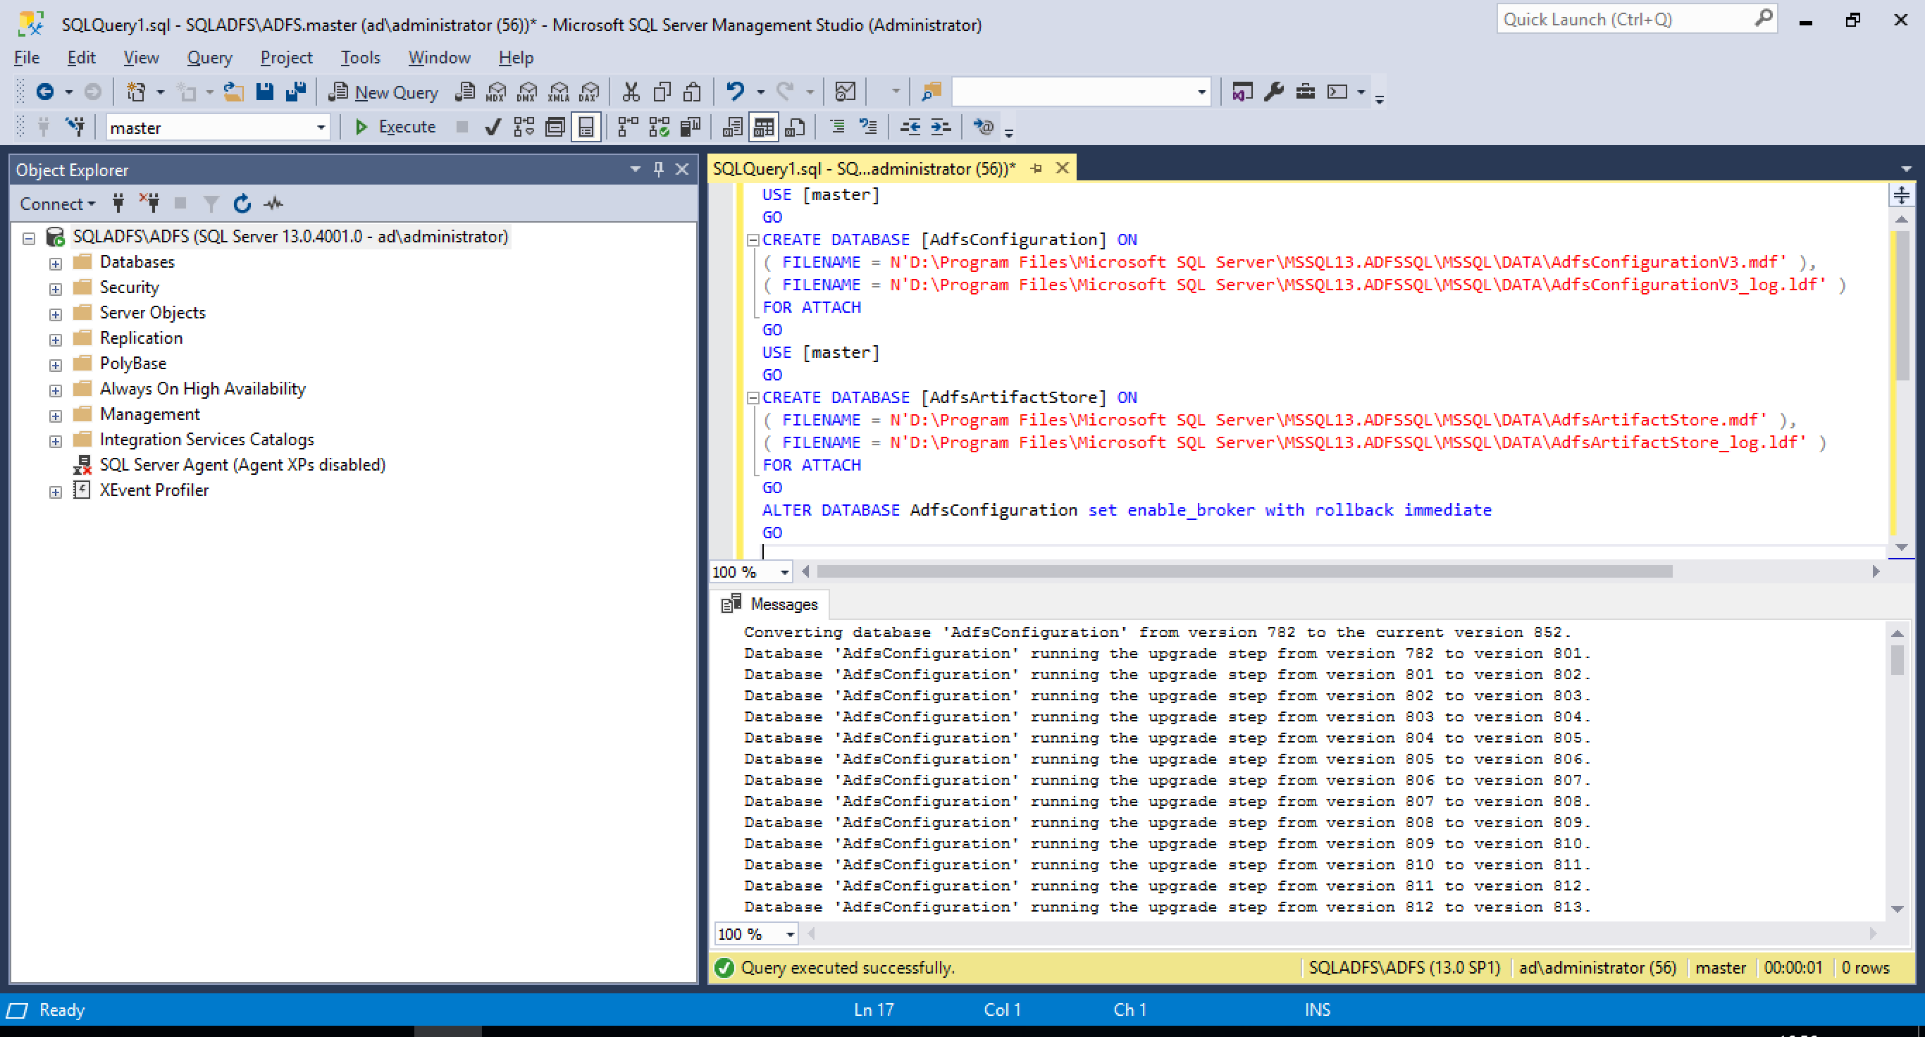
Task: Select the Parse query checkmark icon
Action: [x=492, y=127]
